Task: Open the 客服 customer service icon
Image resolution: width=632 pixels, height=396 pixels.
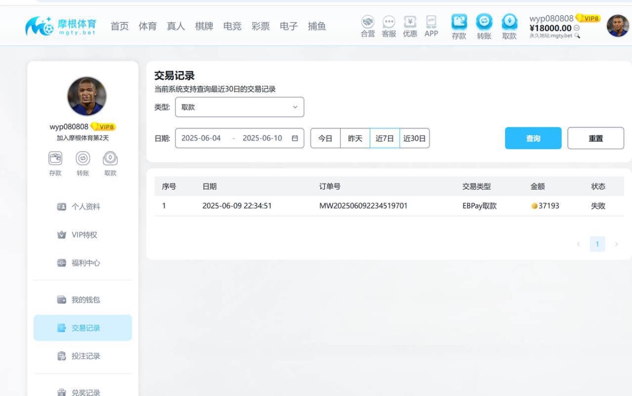Action: (389, 25)
